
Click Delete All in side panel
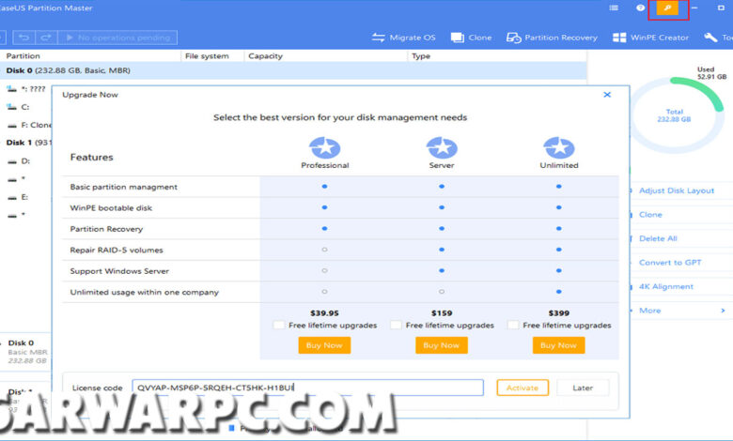tap(658, 238)
